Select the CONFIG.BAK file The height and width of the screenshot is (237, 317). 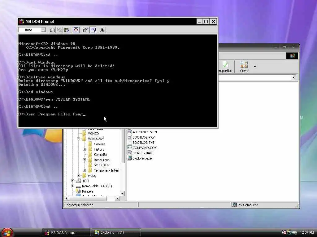(x=142, y=153)
